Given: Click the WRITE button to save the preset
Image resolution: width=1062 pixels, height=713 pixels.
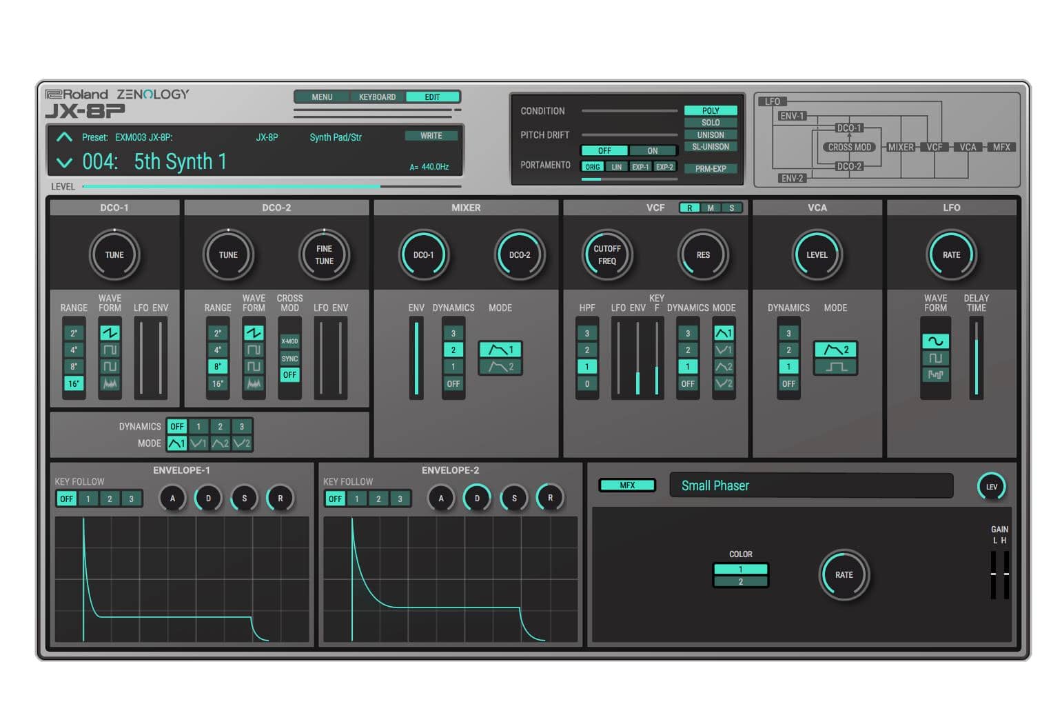Looking at the screenshot, I should coord(431,136).
